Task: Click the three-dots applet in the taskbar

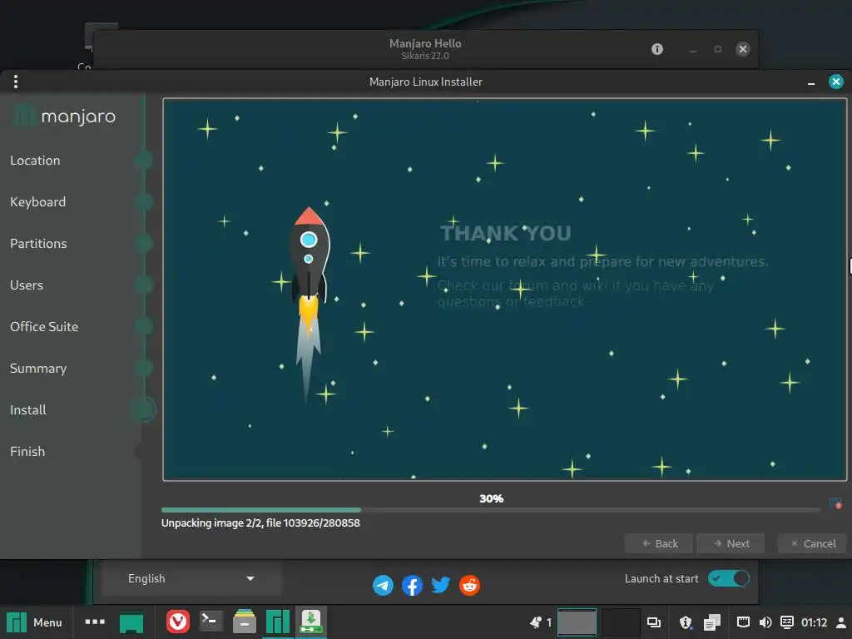Action: [x=95, y=622]
